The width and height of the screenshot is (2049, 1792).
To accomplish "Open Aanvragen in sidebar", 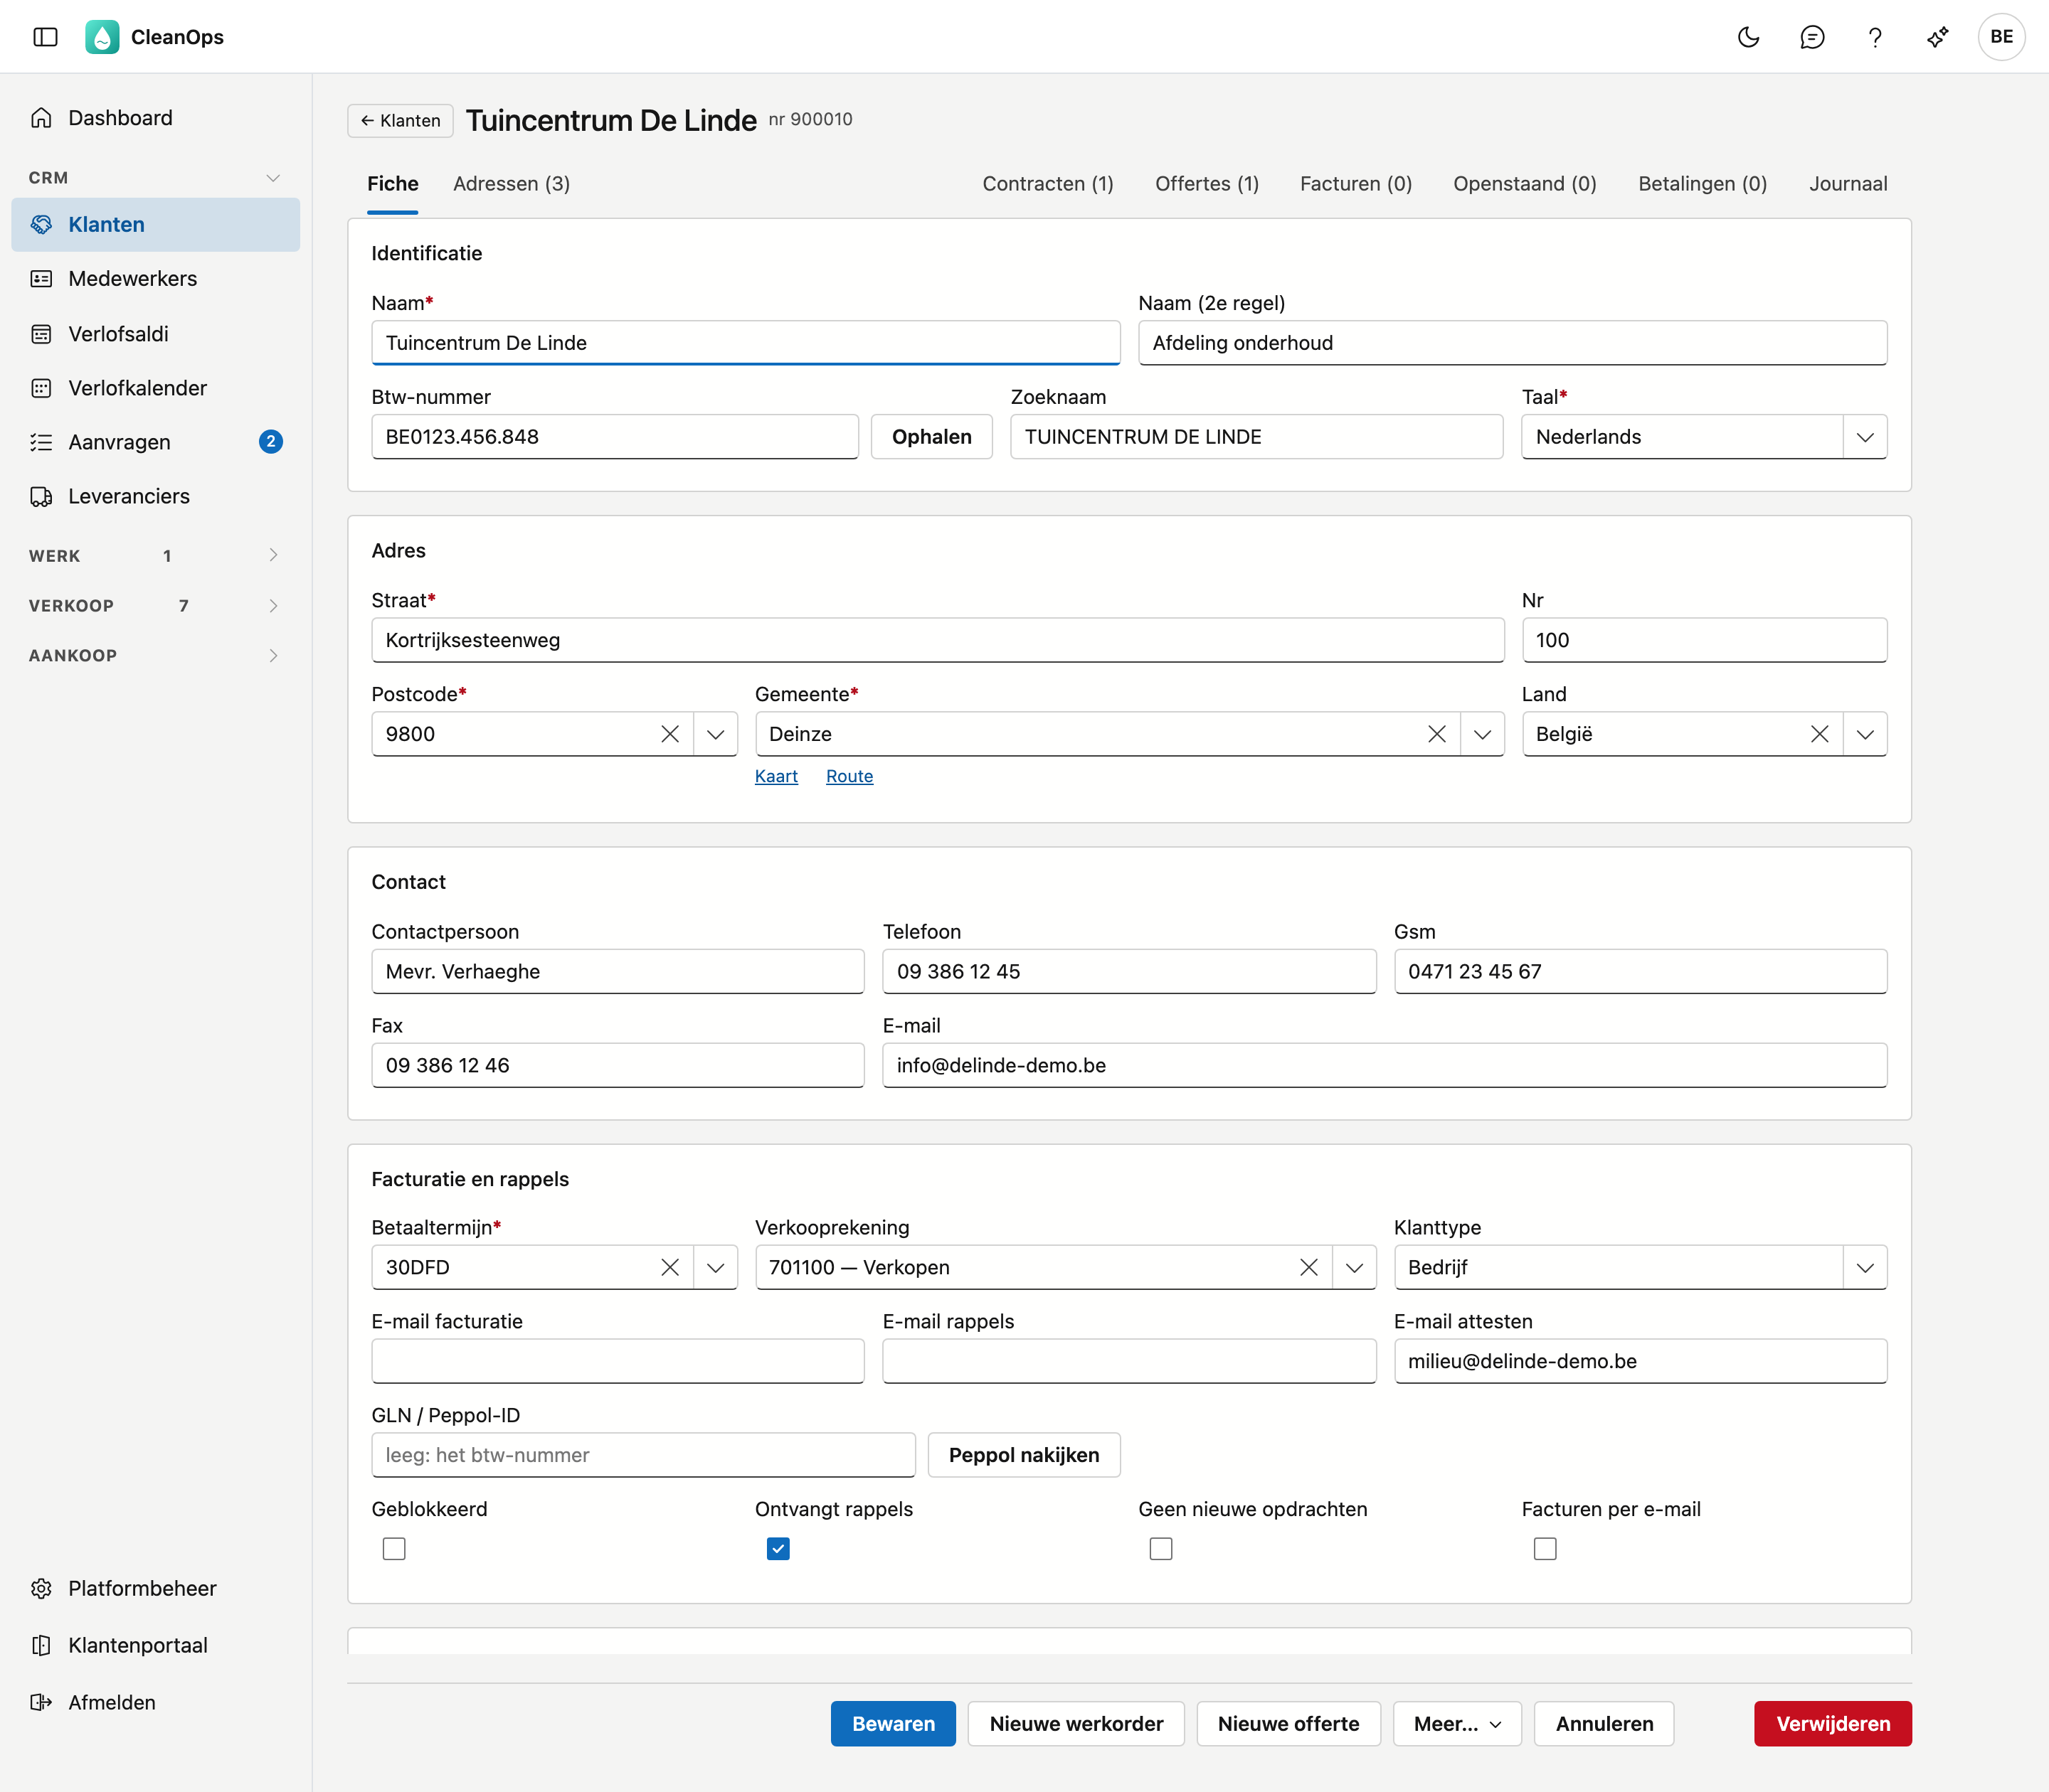I will 155,442.
